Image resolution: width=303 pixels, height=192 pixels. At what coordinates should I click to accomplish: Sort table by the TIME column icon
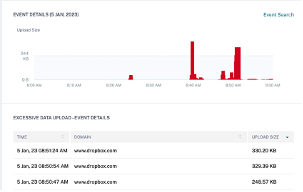62,137
